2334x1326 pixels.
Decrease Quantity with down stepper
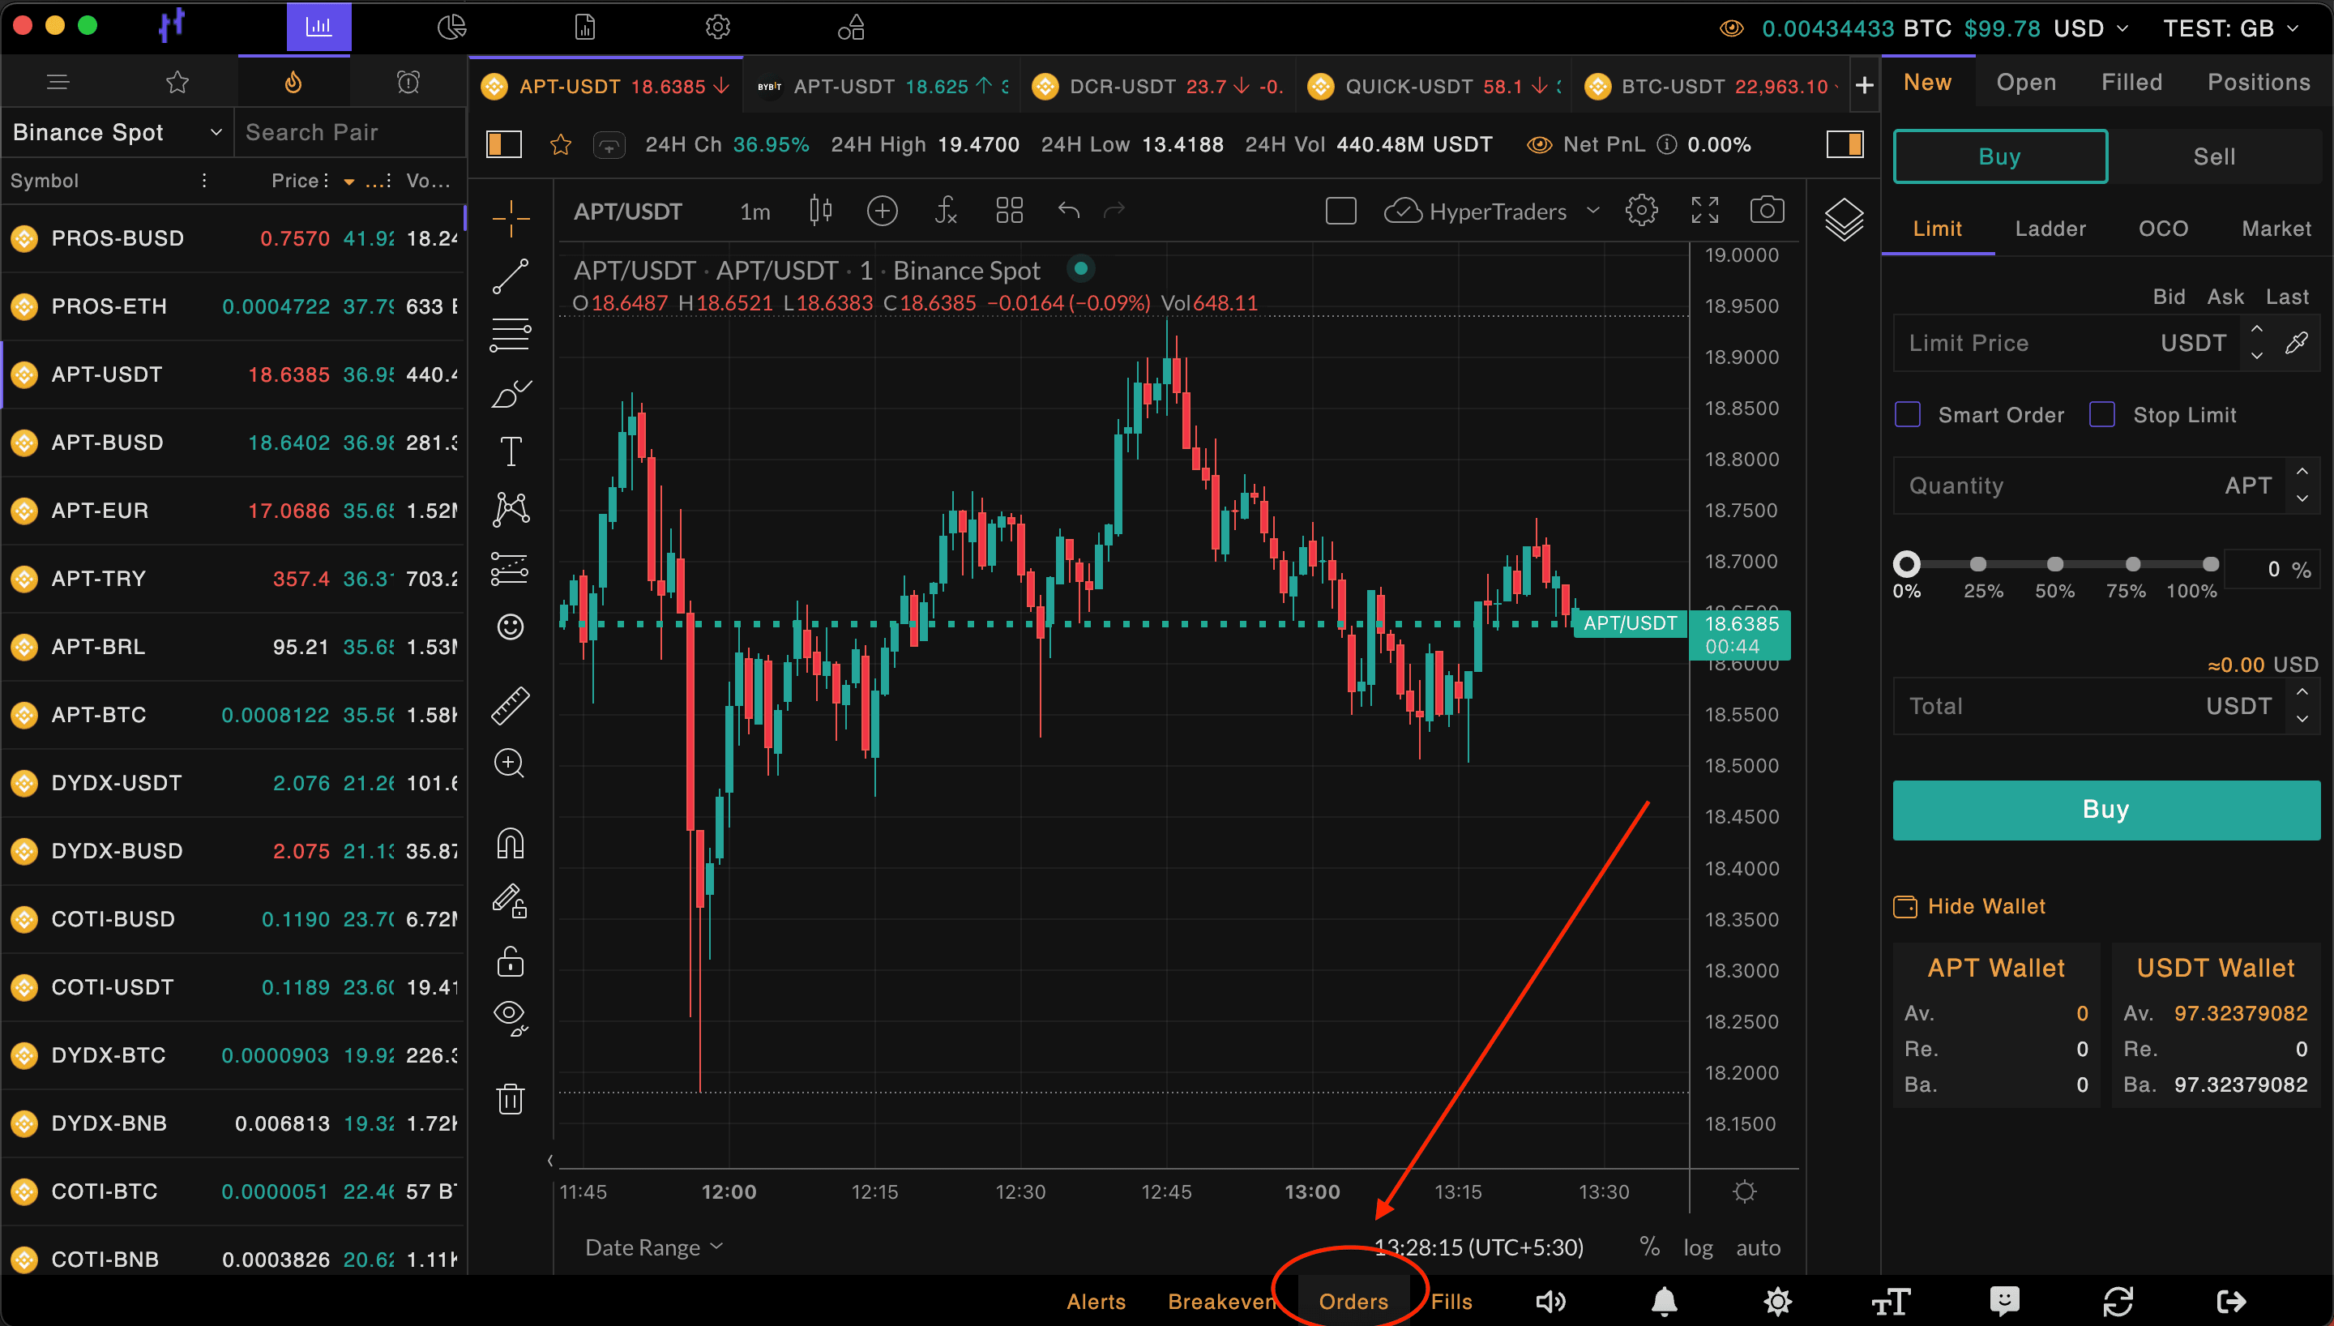coord(2302,498)
